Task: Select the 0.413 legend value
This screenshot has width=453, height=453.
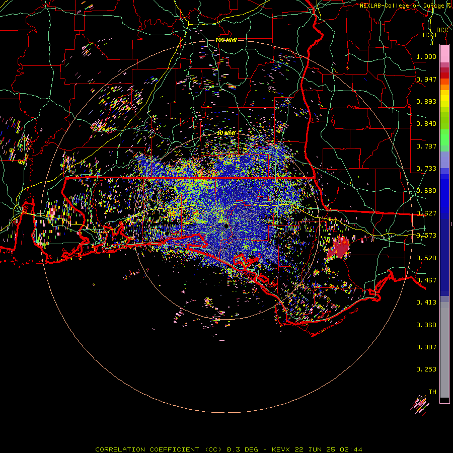Action: coord(426,303)
